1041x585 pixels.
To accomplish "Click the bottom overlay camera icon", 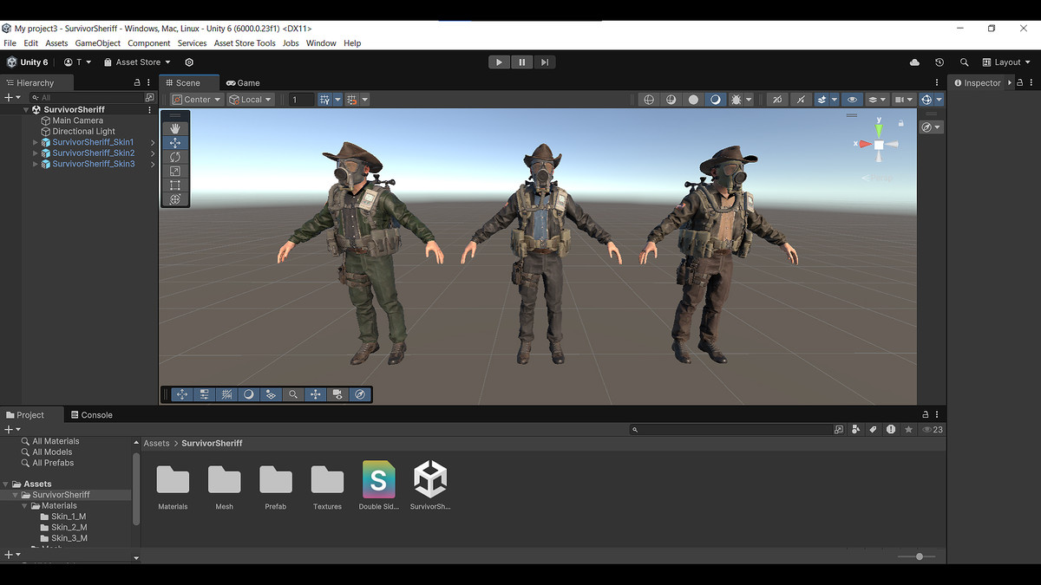I will (x=337, y=394).
